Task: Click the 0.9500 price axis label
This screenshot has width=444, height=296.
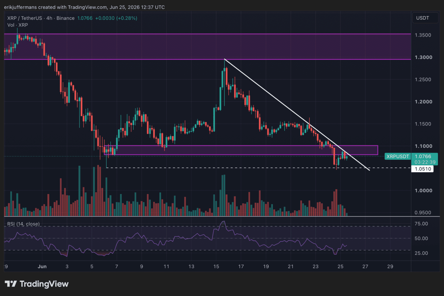Action: [x=423, y=213]
